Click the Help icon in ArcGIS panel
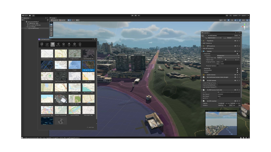The image size is (271, 152). pyautogui.click(x=80, y=44)
